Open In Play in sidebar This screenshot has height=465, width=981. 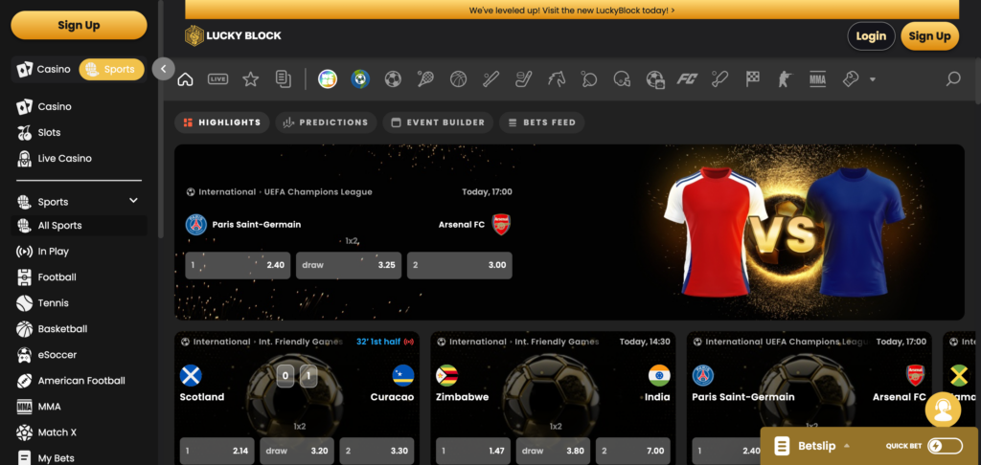[79, 252]
